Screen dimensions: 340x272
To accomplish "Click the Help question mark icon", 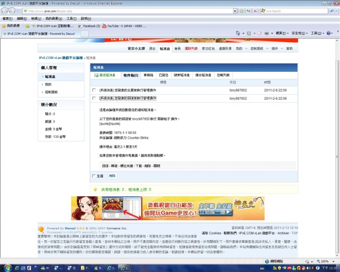I will [x=329, y=33].
